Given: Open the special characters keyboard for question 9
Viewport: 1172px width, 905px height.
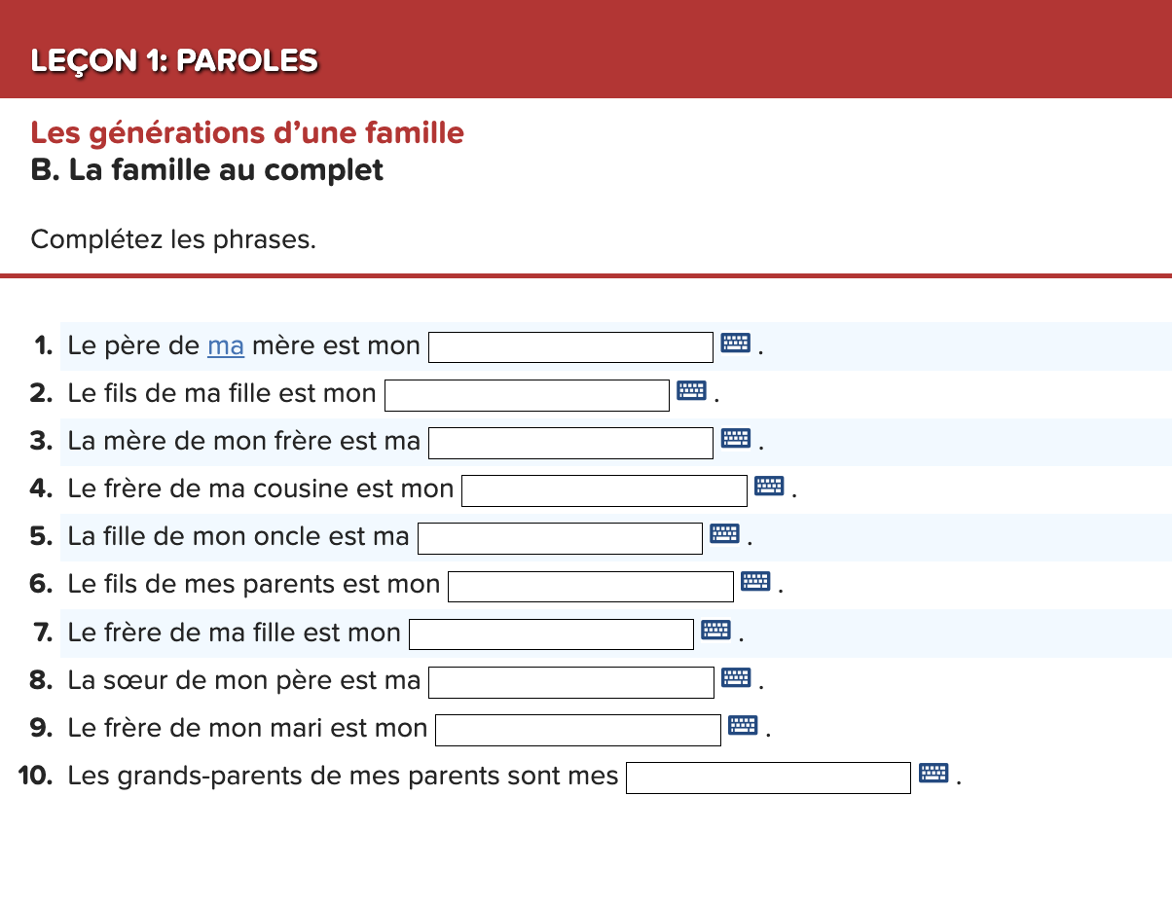Looking at the screenshot, I should pyautogui.click(x=742, y=725).
